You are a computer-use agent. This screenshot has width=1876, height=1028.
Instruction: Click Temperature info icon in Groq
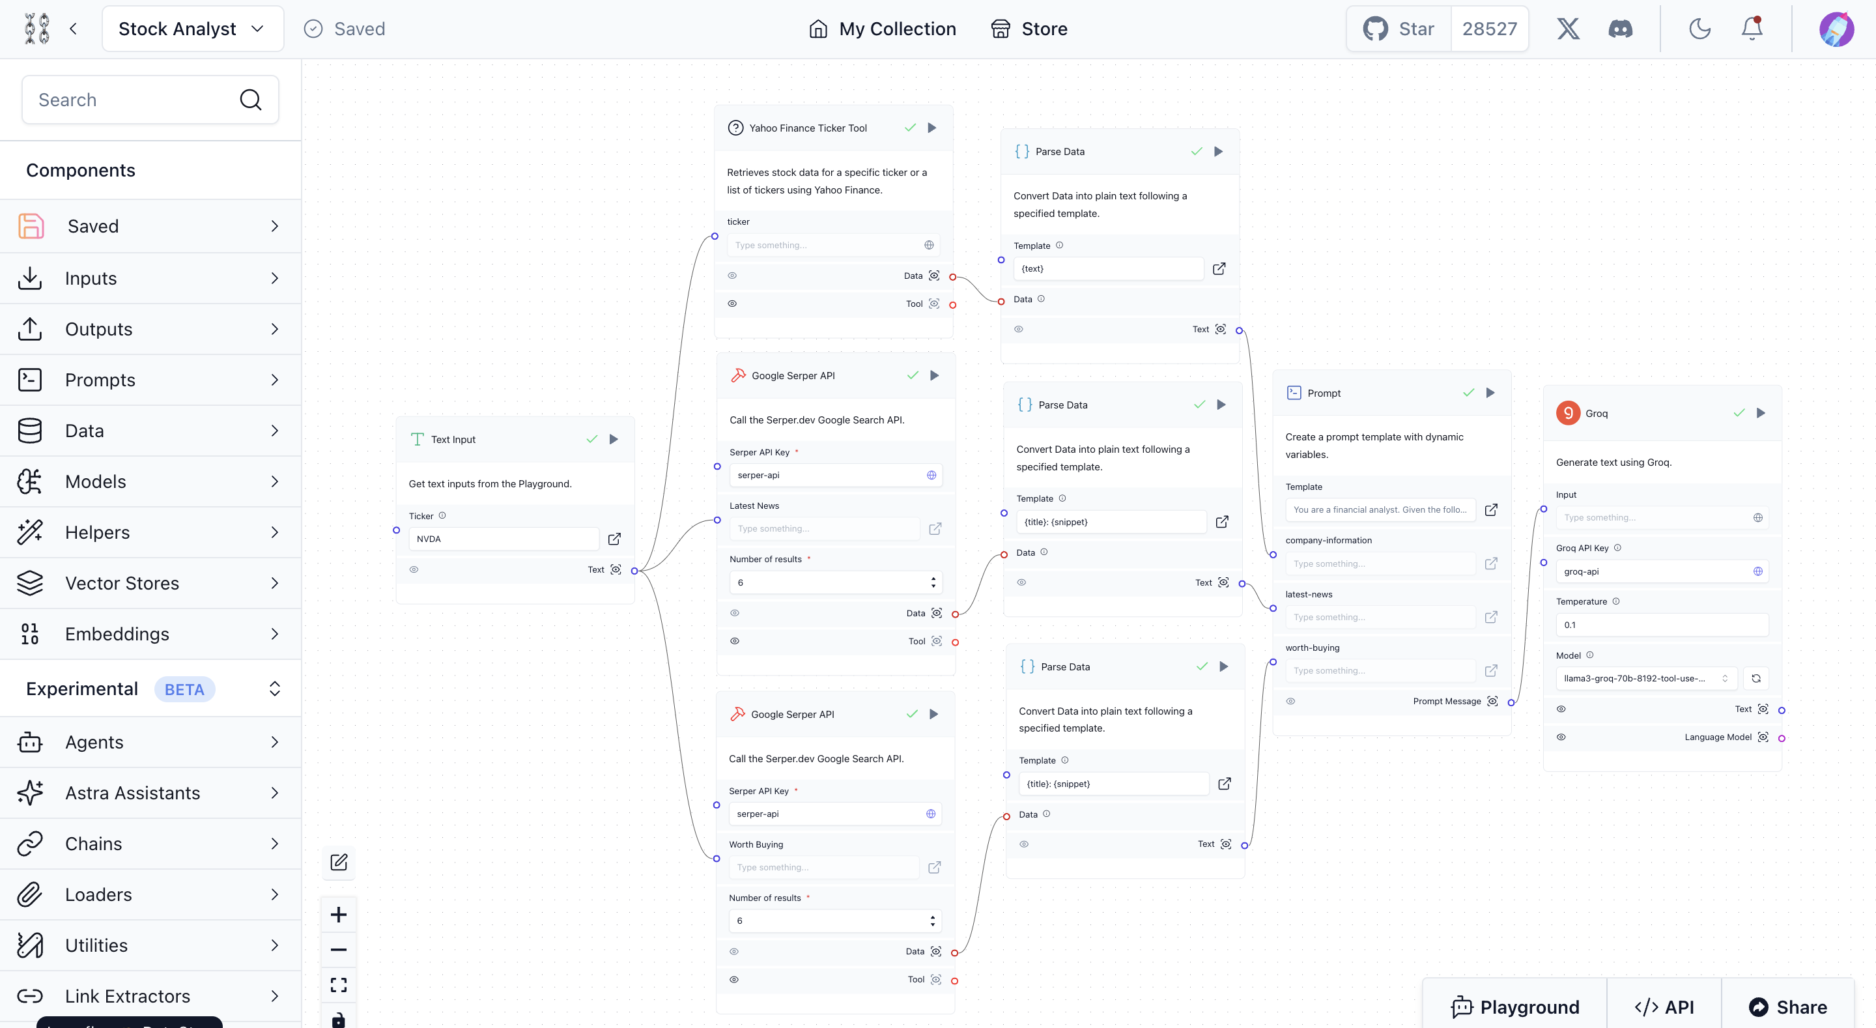(x=1616, y=601)
